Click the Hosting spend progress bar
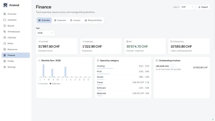This screenshot has height=121, width=215. (105, 68)
